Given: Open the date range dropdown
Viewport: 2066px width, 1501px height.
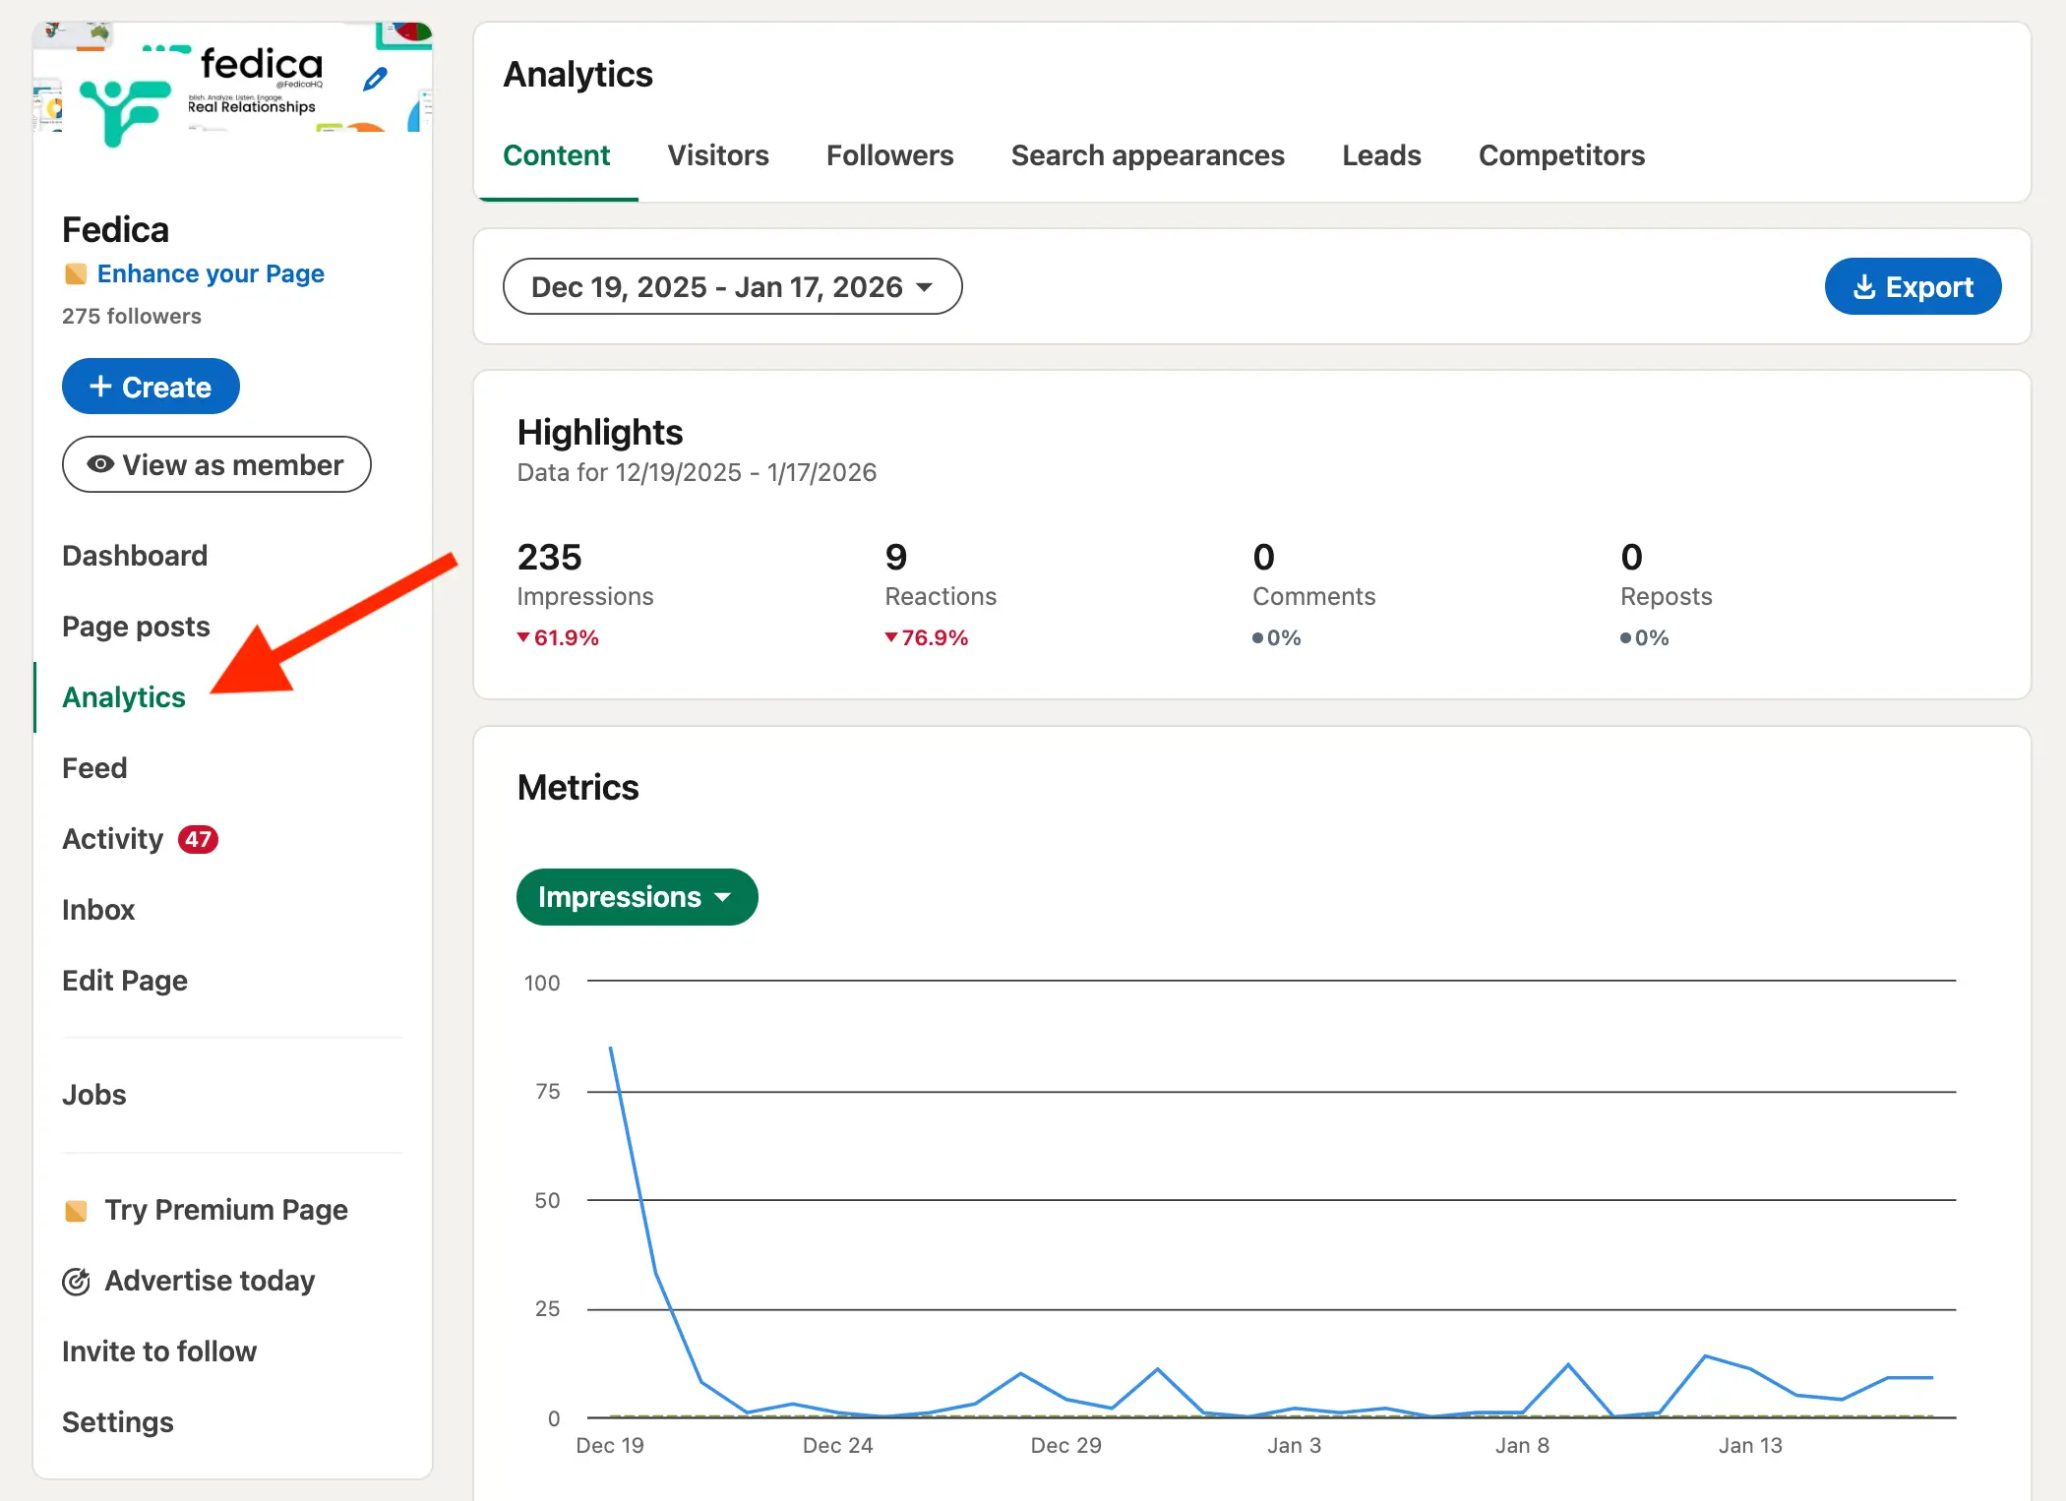Looking at the screenshot, I should tap(732, 287).
